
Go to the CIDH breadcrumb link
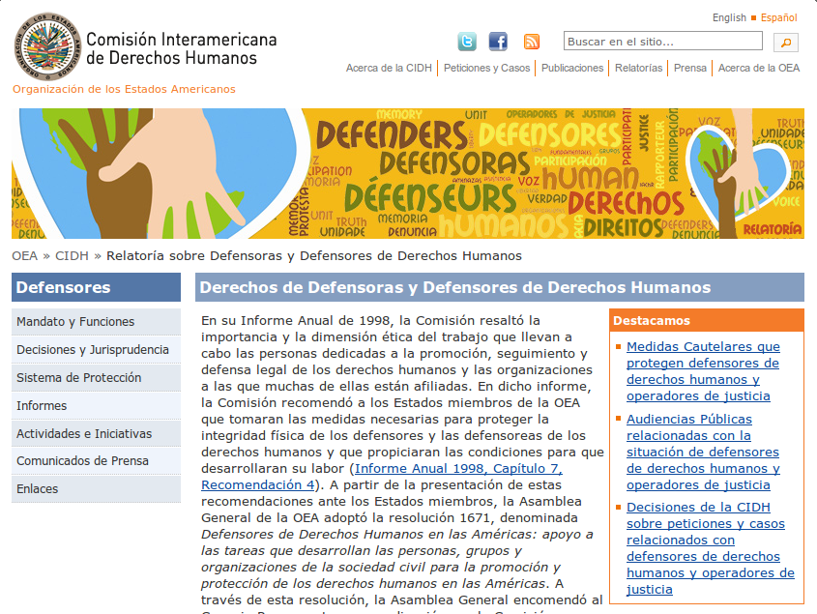tap(72, 256)
